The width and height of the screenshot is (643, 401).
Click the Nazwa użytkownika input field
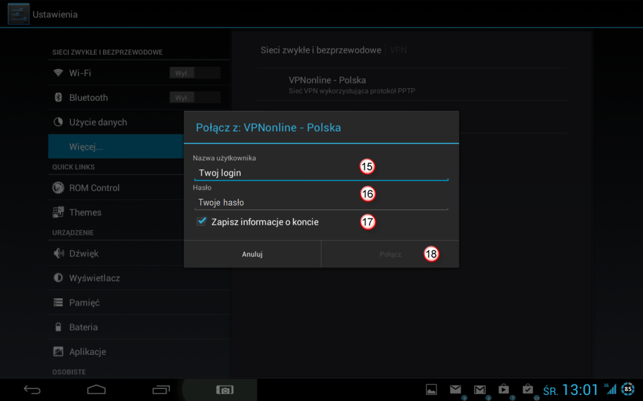coord(321,173)
